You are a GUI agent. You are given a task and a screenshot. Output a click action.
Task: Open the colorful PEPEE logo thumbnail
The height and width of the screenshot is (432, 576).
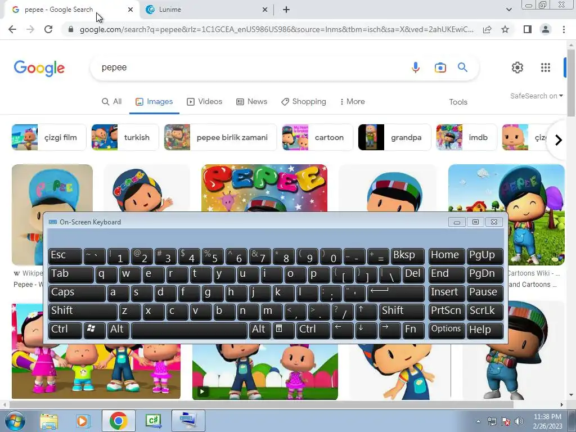264,188
